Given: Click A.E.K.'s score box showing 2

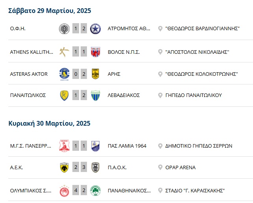Looking at the screenshot, I should click(x=76, y=167).
